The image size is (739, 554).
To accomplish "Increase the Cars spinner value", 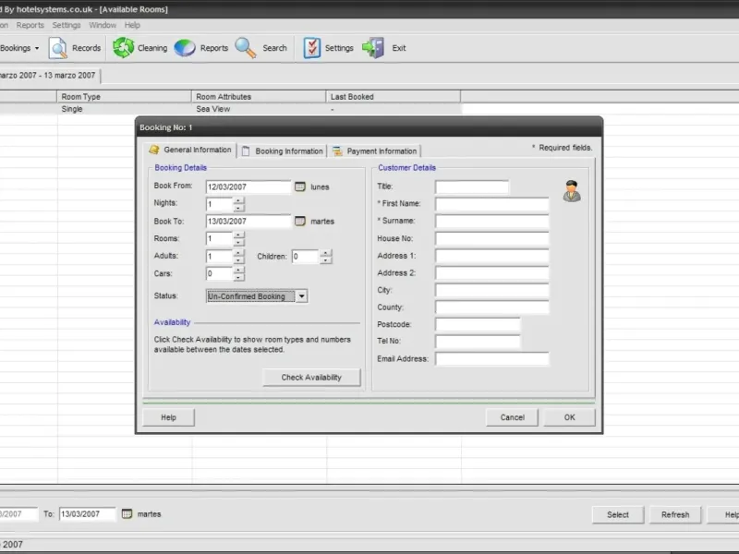I will [238, 270].
